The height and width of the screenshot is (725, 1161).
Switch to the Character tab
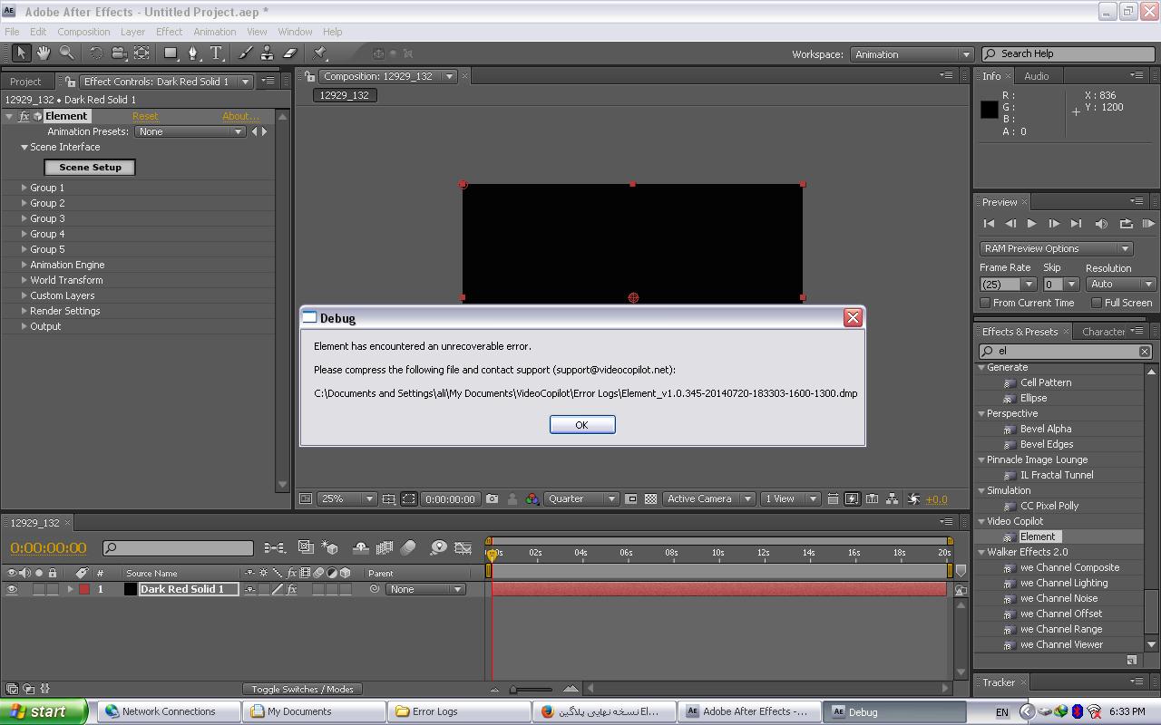[x=1103, y=332]
